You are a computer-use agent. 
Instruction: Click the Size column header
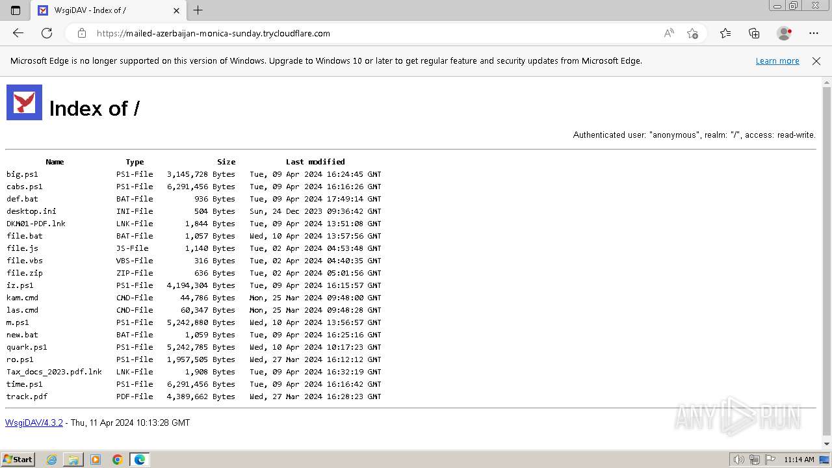coord(226,162)
